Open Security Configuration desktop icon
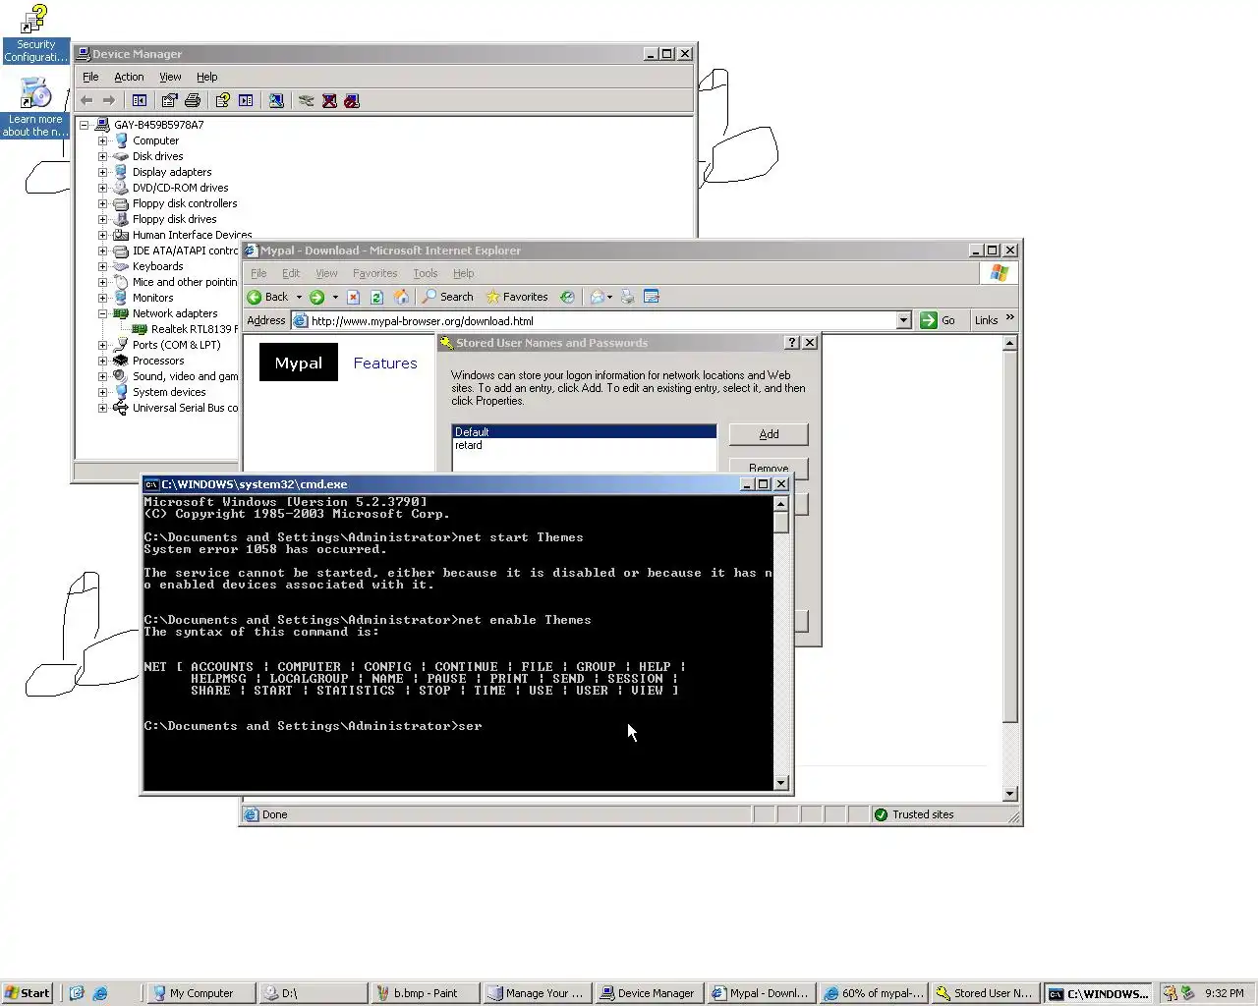Screen dimensions: 1258x1006 [x=35, y=33]
